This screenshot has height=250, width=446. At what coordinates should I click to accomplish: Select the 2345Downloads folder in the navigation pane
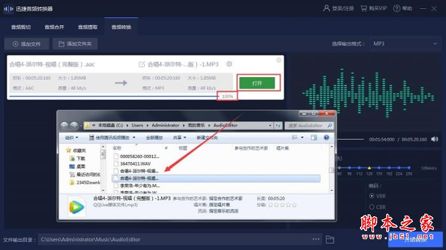[88, 182]
